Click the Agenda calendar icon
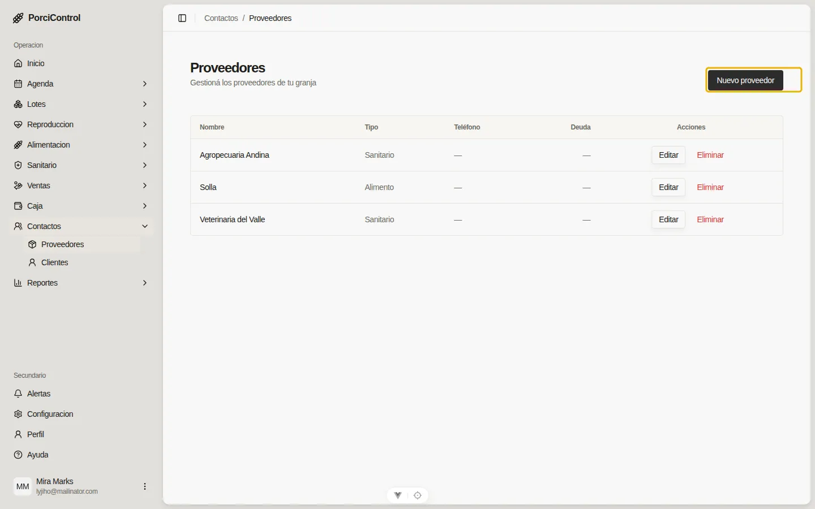 [18, 84]
